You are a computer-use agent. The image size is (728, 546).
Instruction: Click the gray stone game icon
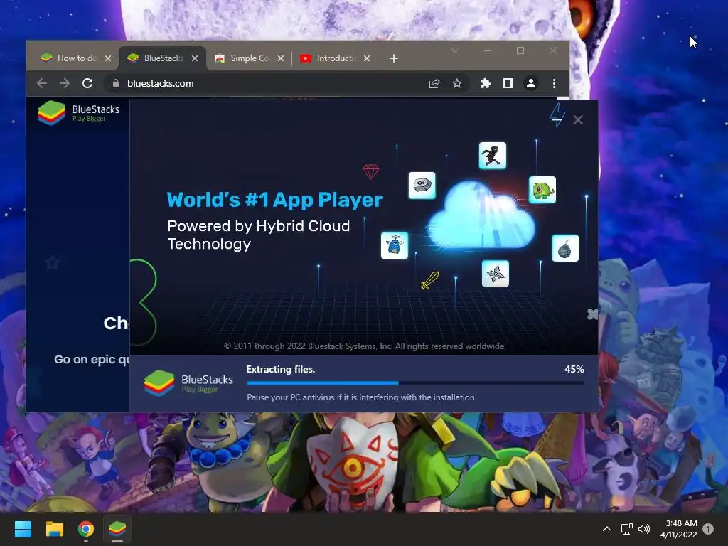[x=422, y=186]
